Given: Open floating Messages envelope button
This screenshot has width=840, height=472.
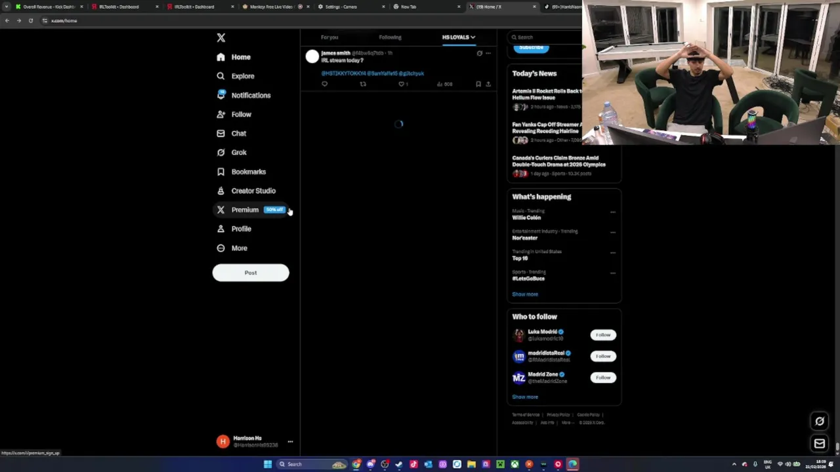Looking at the screenshot, I should pyautogui.click(x=820, y=444).
